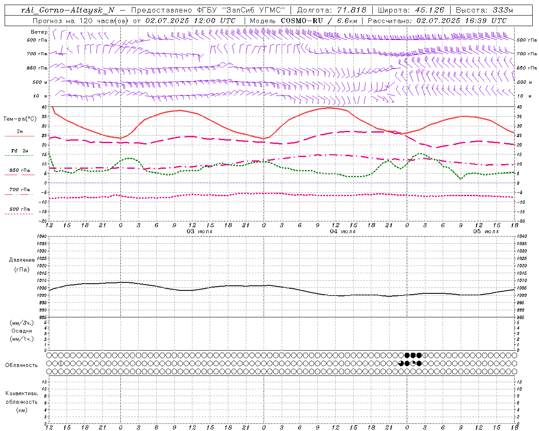The height and width of the screenshot is (431, 539).
Task: Click the quarter-filled cloud circle symbol
Action: click(413, 363)
